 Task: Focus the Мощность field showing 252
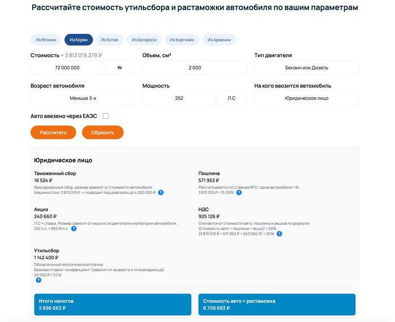click(x=179, y=98)
